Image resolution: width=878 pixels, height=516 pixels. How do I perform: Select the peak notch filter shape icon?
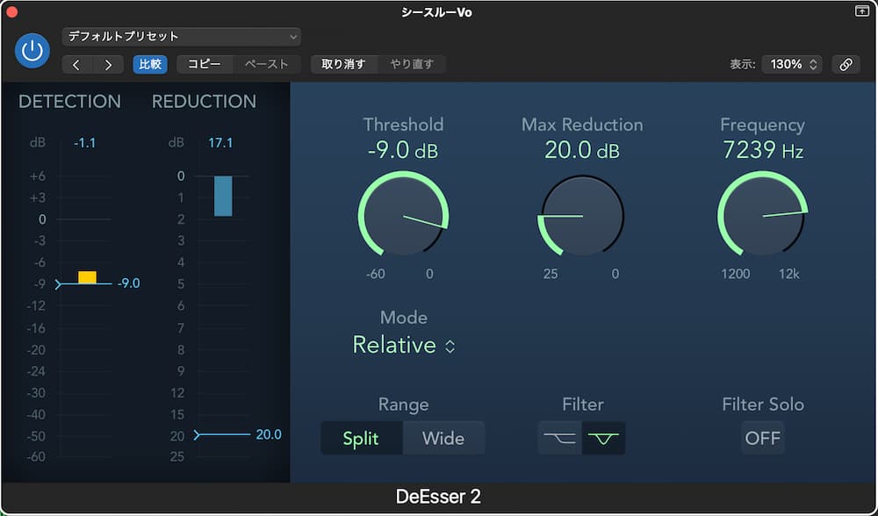click(603, 438)
